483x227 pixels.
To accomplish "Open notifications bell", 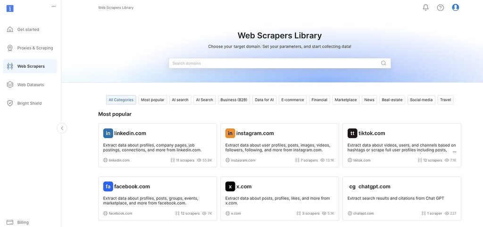I will 426,8.
